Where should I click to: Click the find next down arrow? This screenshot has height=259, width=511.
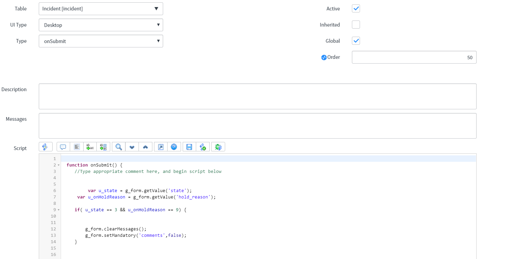point(132,147)
